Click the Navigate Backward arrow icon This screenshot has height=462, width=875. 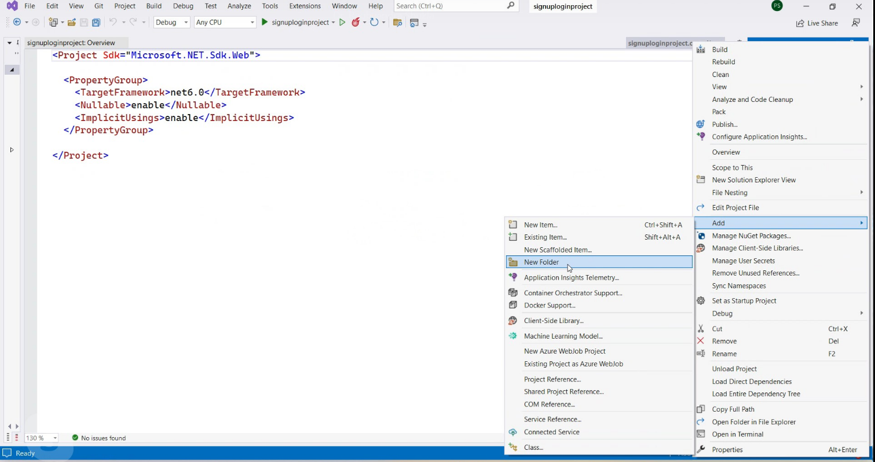(17, 22)
